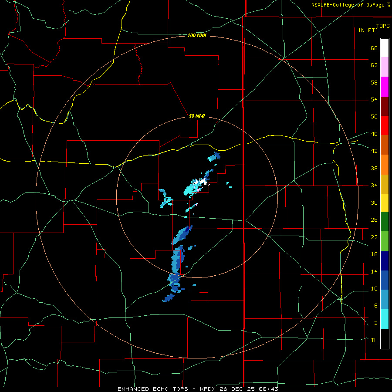The height and width of the screenshot is (392, 392).
Task: Click the 6 legend value
Action: click(x=375, y=305)
